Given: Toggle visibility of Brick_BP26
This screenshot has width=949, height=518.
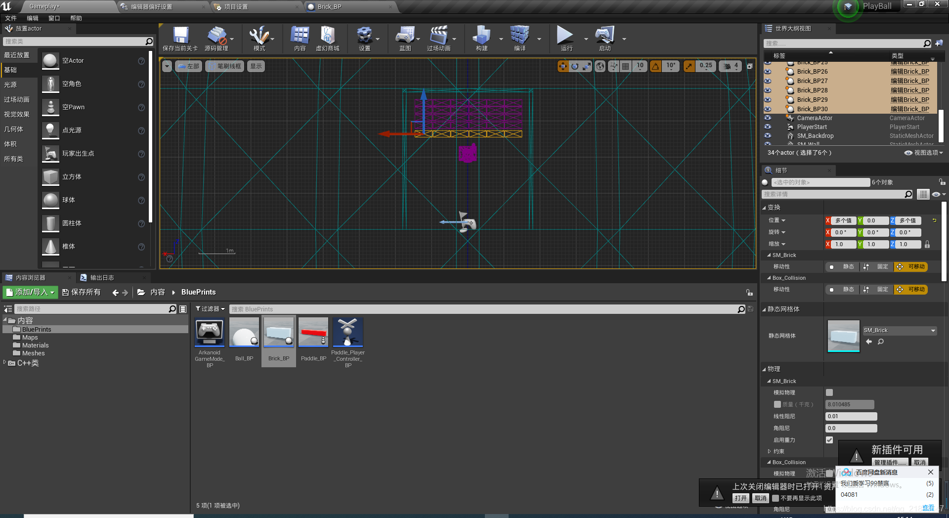Looking at the screenshot, I should tap(768, 72).
